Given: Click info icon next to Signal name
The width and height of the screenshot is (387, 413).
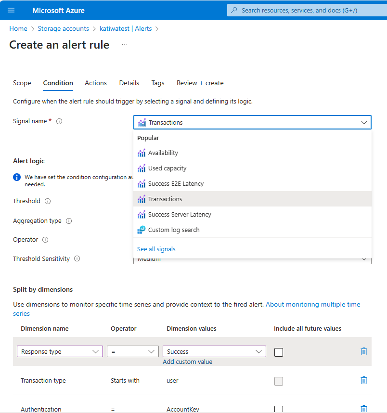Looking at the screenshot, I should pos(59,121).
